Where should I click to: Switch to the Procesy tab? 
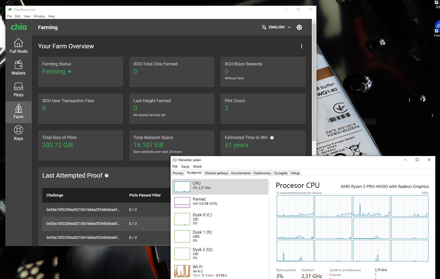[178, 173]
